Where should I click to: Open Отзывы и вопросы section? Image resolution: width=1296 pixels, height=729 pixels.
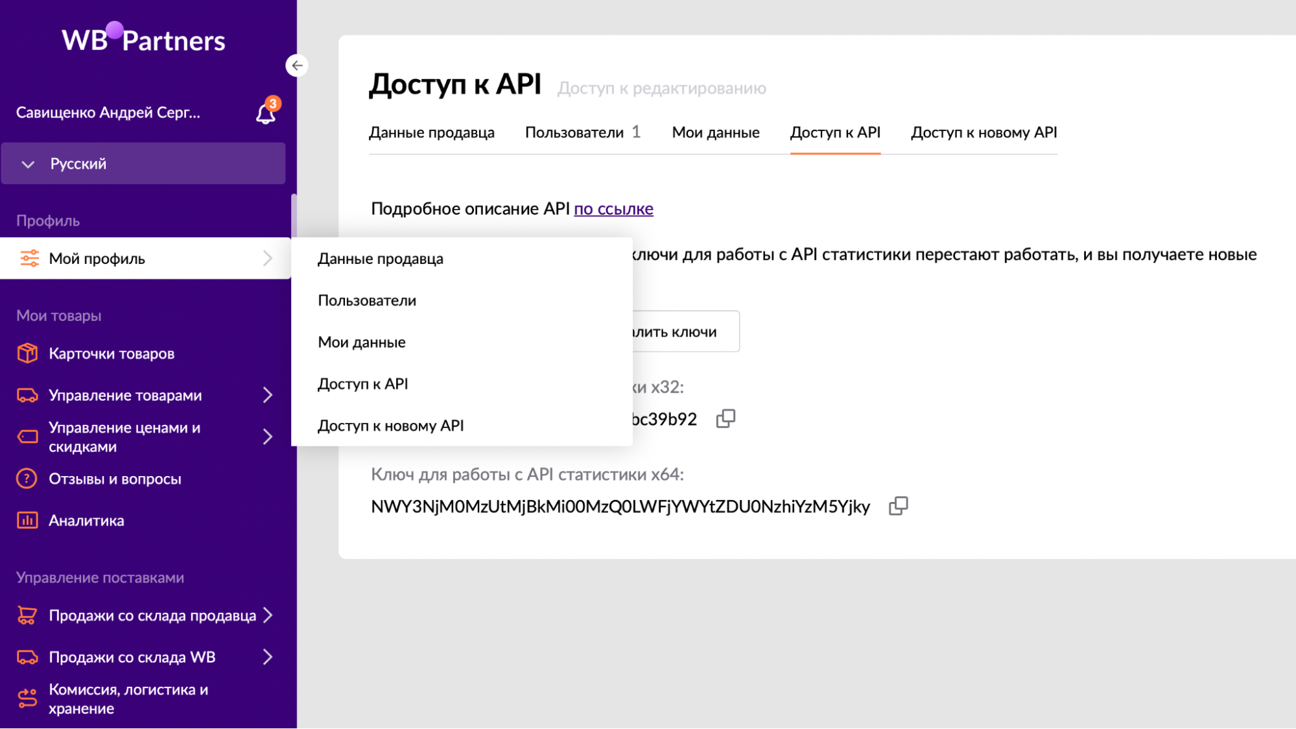pyautogui.click(x=115, y=479)
